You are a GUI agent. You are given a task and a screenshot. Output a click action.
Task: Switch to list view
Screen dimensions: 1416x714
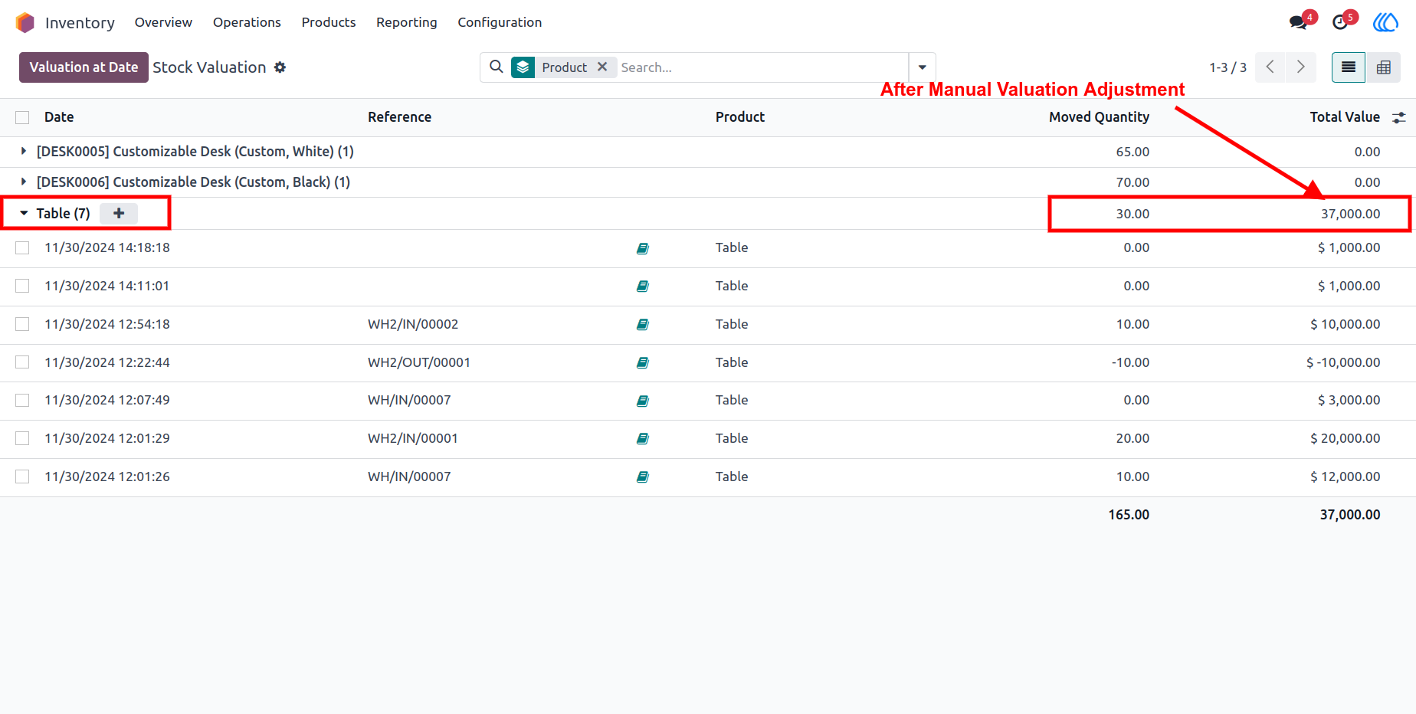pos(1349,67)
